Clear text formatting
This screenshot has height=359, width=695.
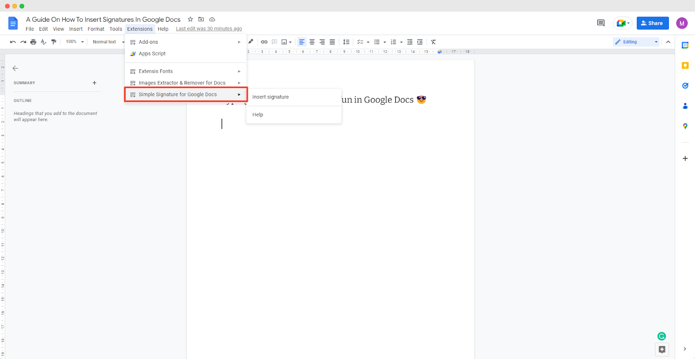tap(434, 42)
